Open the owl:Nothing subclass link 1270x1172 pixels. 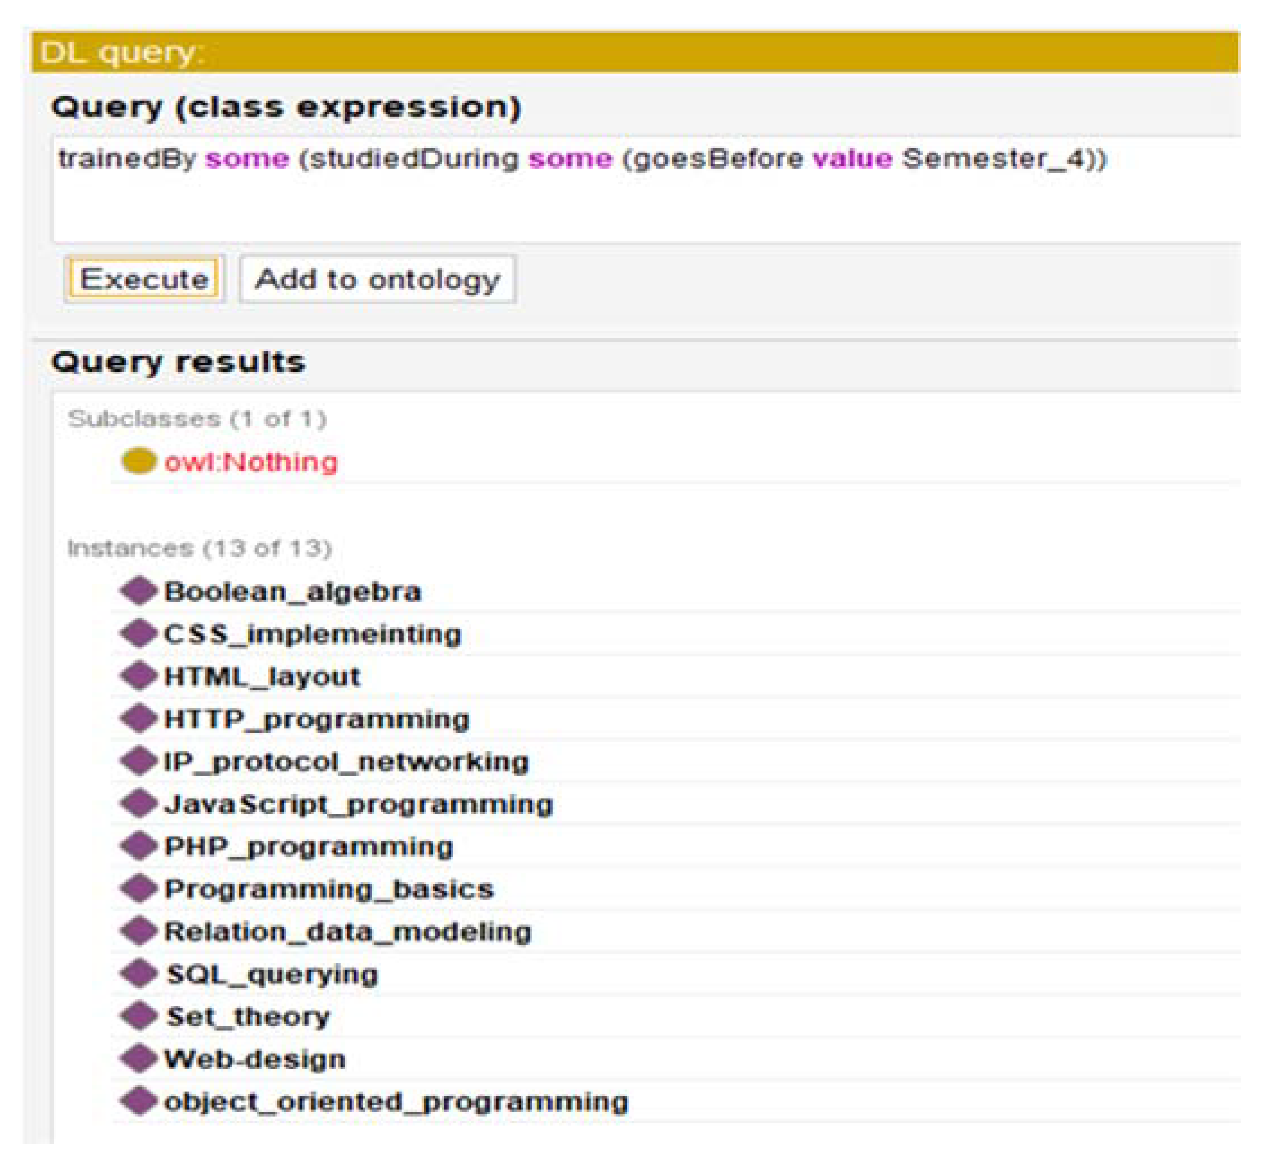tap(250, 462)
